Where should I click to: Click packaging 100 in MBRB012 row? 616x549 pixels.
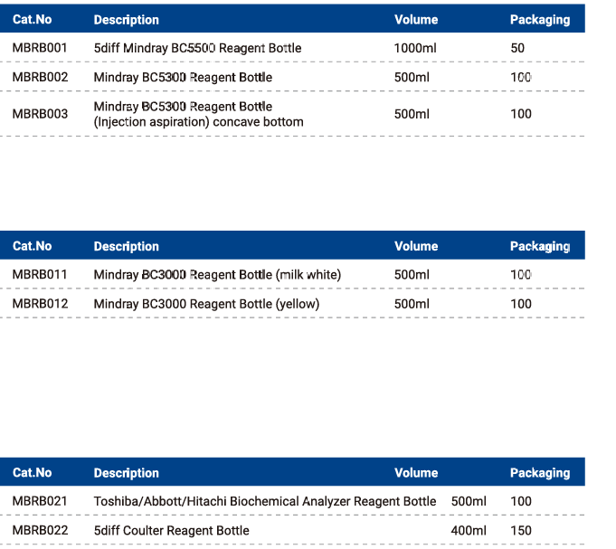(x=521, y=304)
